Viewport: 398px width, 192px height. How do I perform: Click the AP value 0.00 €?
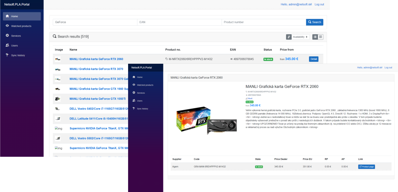[x=345, y=167]
